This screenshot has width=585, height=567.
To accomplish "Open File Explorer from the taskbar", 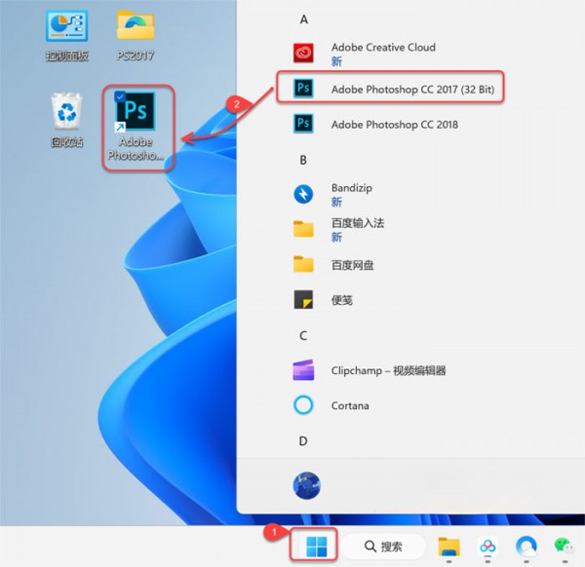I will 448,547.
